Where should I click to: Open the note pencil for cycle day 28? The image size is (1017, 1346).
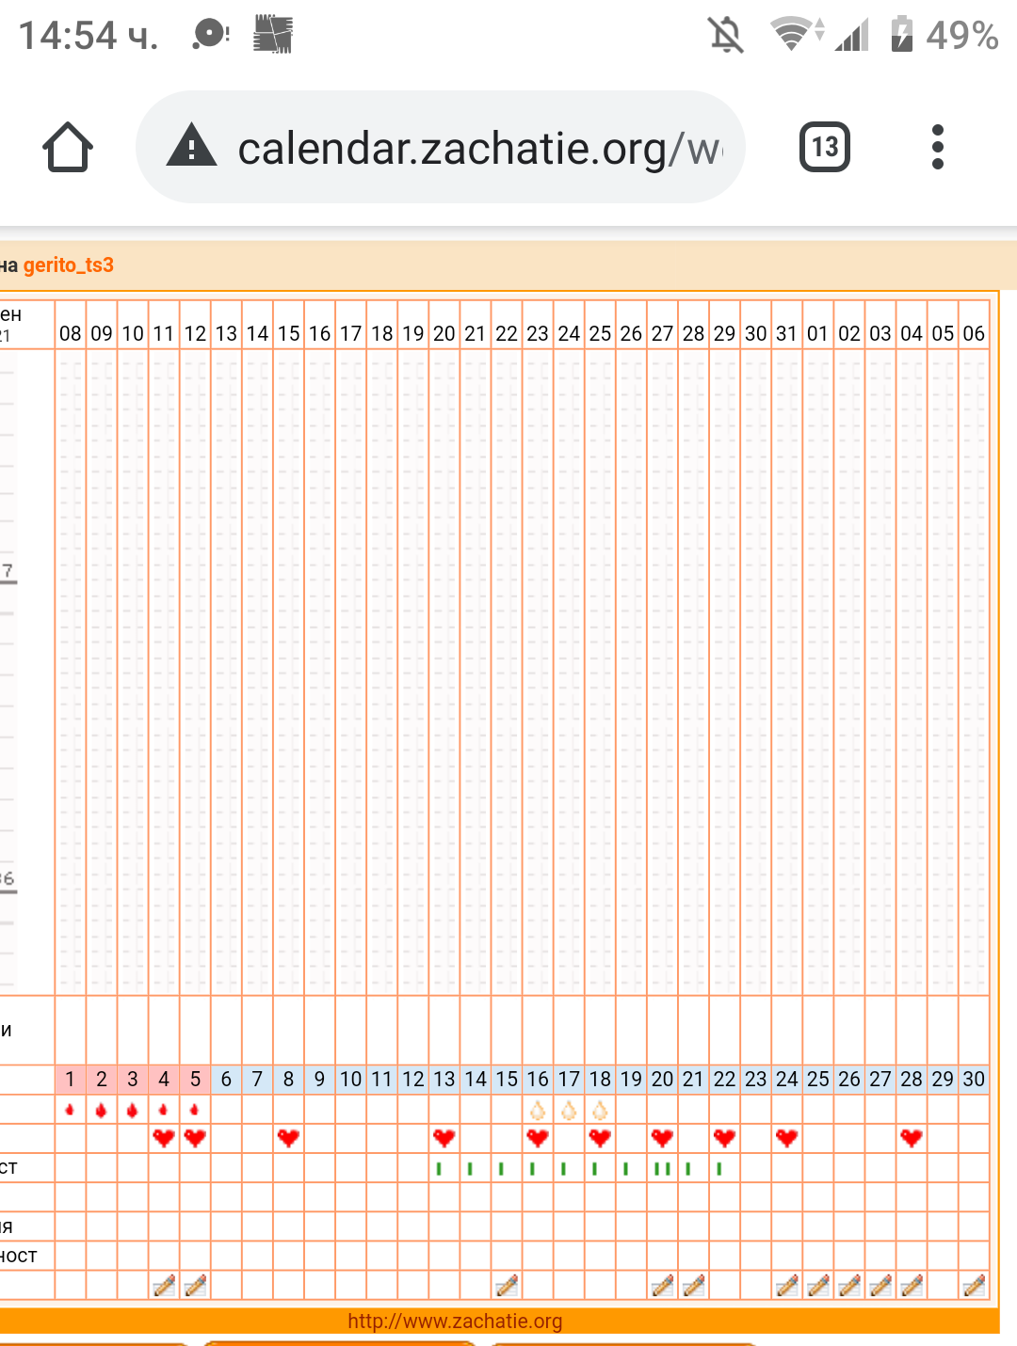(x=912, y=1285)
